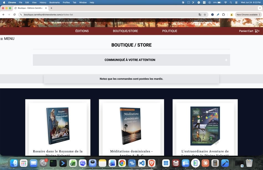Image resolution: width=263 pixels, height=170 pixels.
Task: Open the Panier/Cart shopping cart icon
Action: pyautogui.click(x=256, y=31)
